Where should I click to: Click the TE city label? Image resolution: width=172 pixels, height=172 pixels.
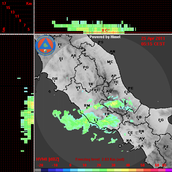[116, 82]
